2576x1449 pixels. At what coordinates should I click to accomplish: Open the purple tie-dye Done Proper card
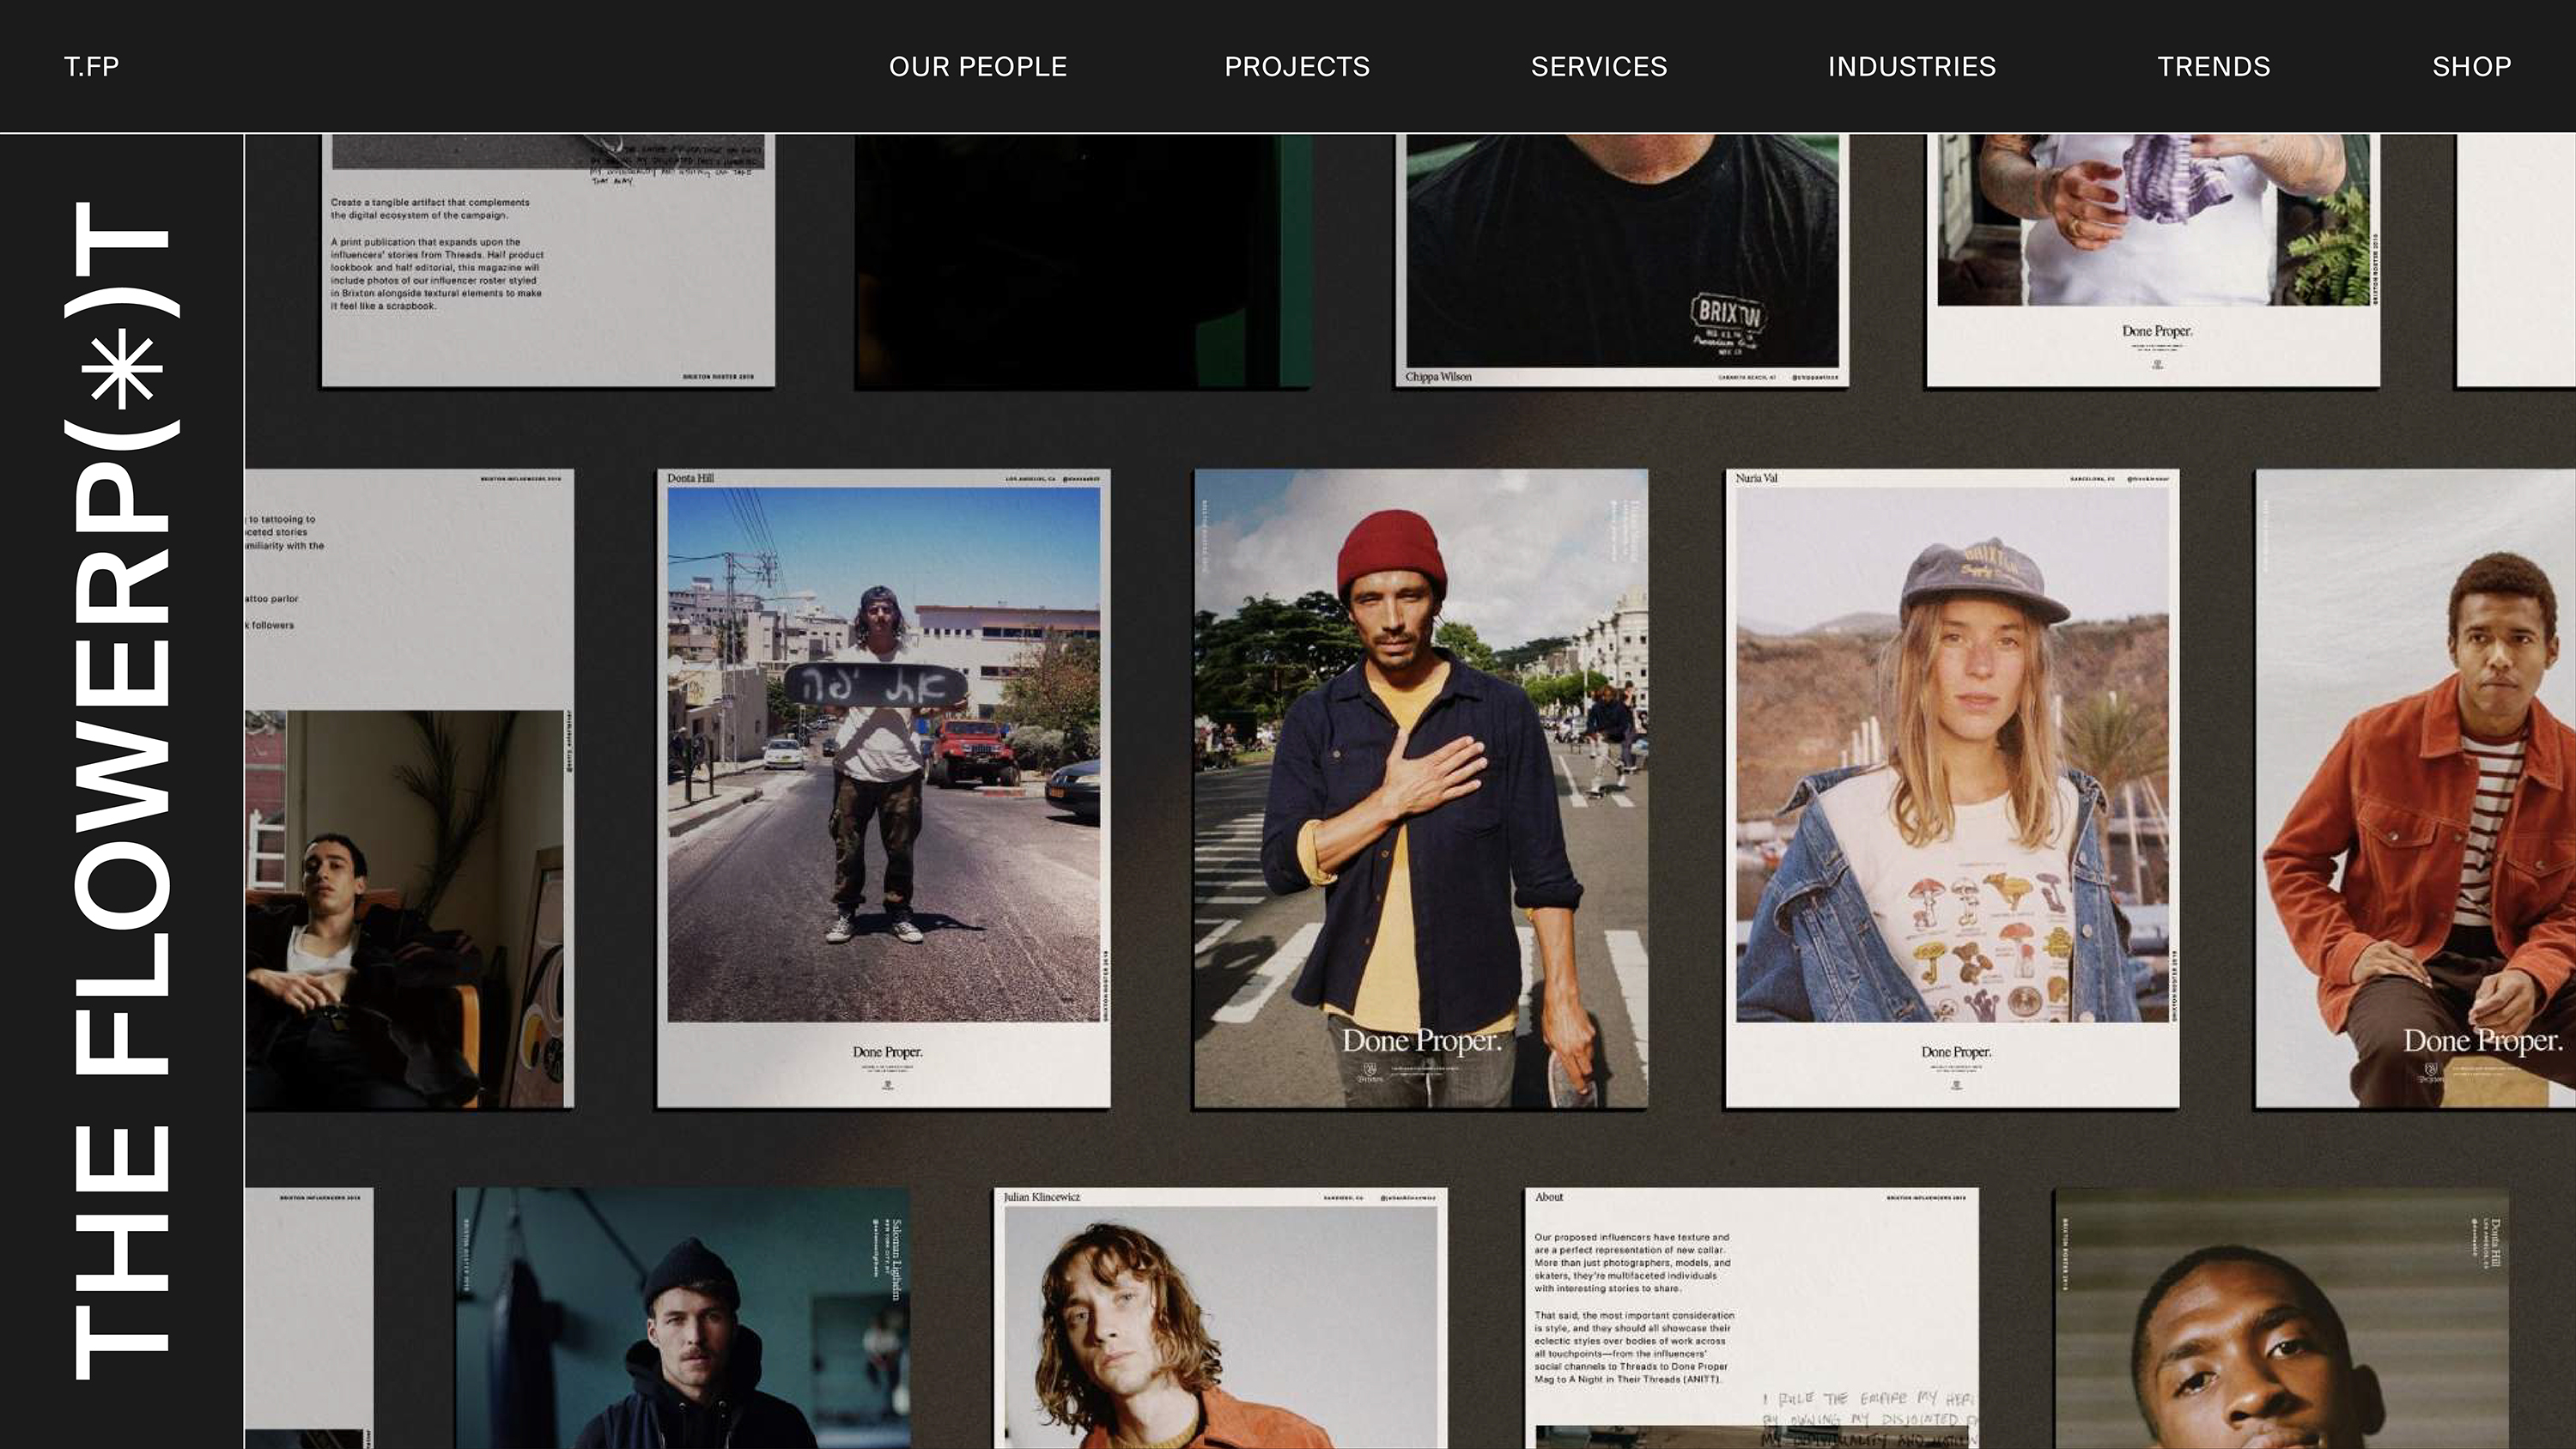[x=2153, y=260]
